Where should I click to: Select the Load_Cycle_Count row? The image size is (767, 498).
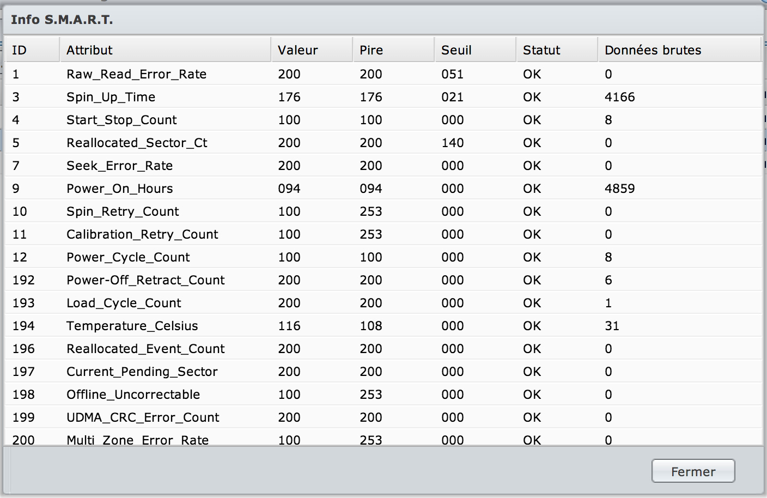(x=124, y=303)
